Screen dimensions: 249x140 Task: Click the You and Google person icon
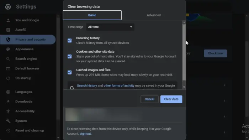click(8, 20)
